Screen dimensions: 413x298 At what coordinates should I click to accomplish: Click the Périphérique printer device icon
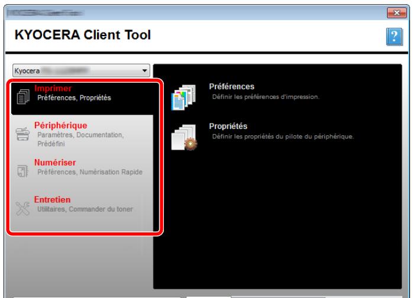22,134
